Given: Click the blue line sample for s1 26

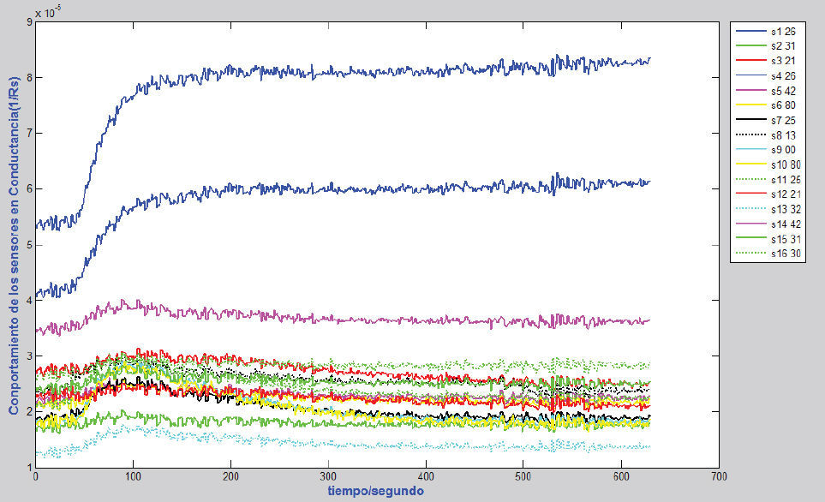Looking at the screenshot, I should (751, 31).
